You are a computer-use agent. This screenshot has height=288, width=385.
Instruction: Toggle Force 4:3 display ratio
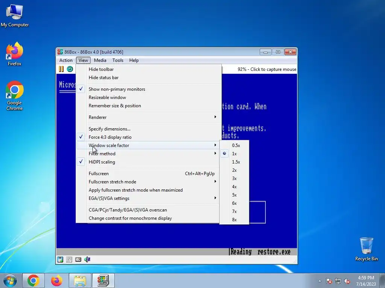[149, 137]
